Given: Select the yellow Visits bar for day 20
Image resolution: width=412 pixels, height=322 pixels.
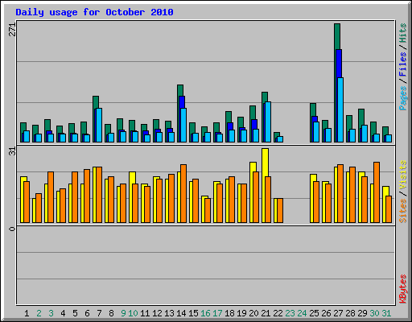Looking at the screenshot, I should pos(253,167).
